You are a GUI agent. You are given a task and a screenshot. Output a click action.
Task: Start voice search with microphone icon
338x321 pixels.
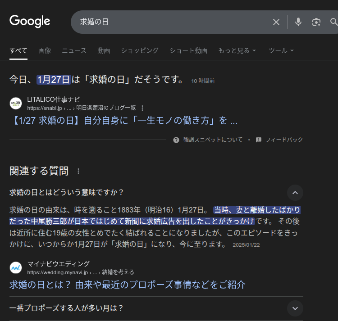[298, 22]
